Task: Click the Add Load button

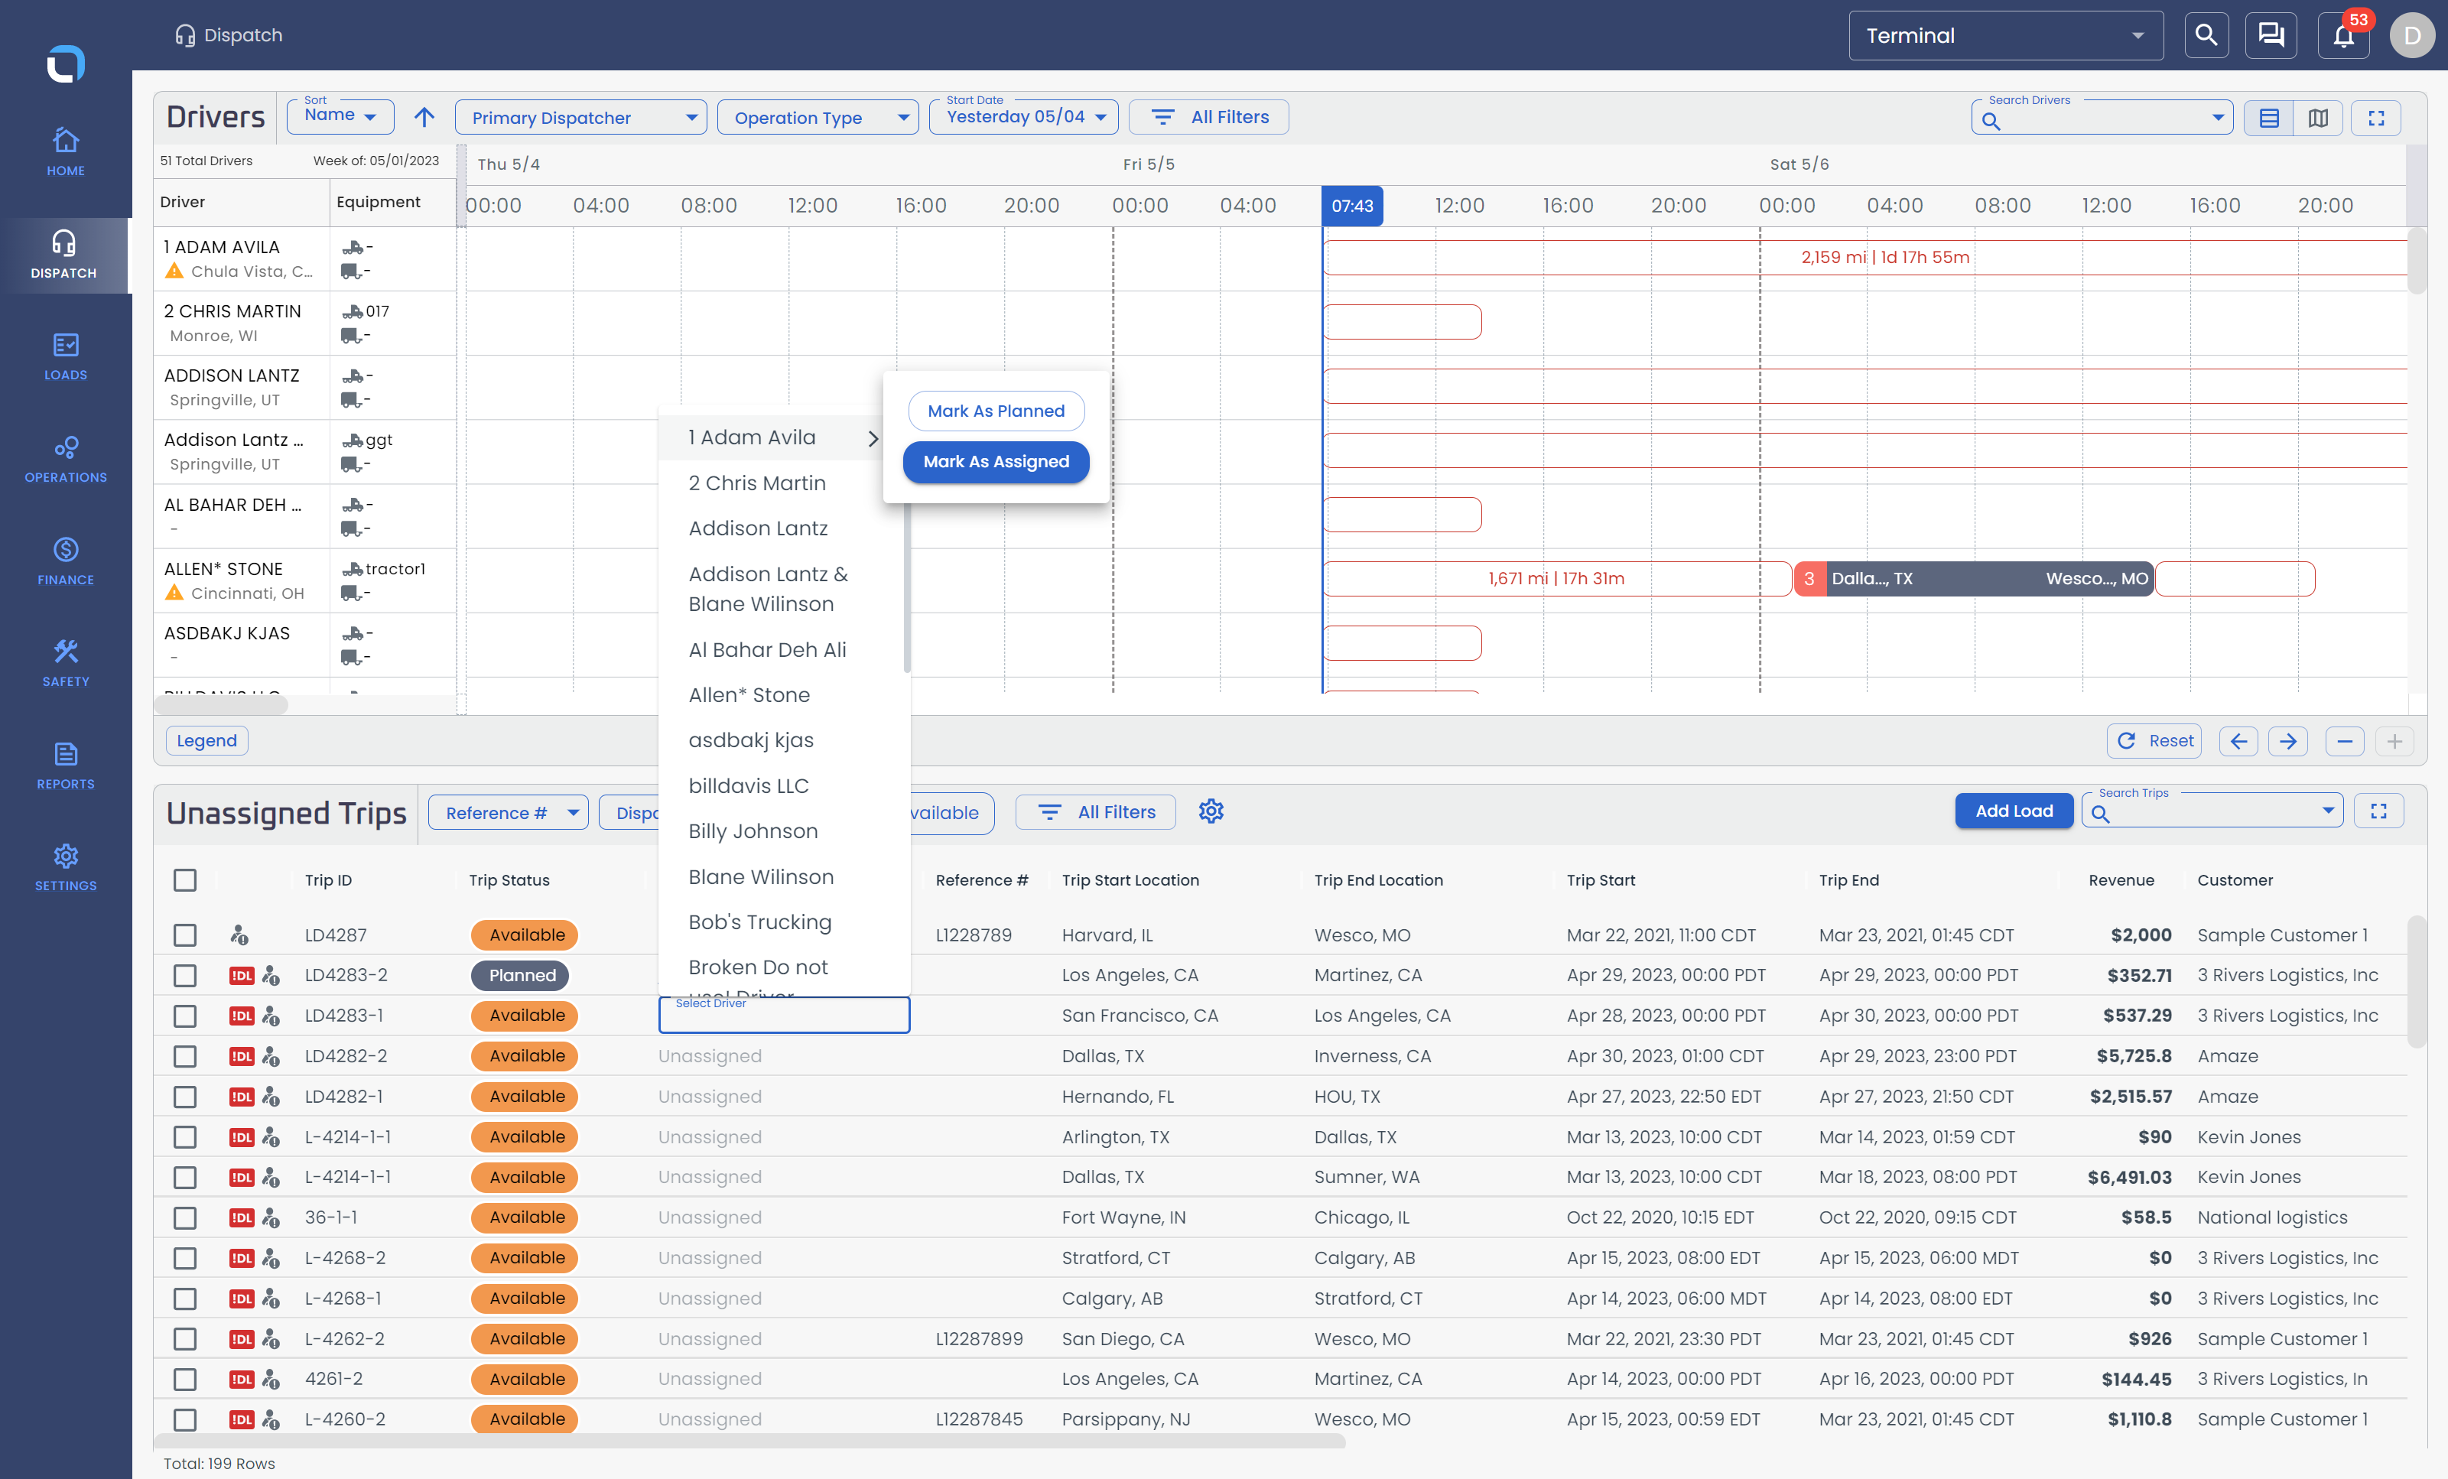Action: click(2014, 811)
